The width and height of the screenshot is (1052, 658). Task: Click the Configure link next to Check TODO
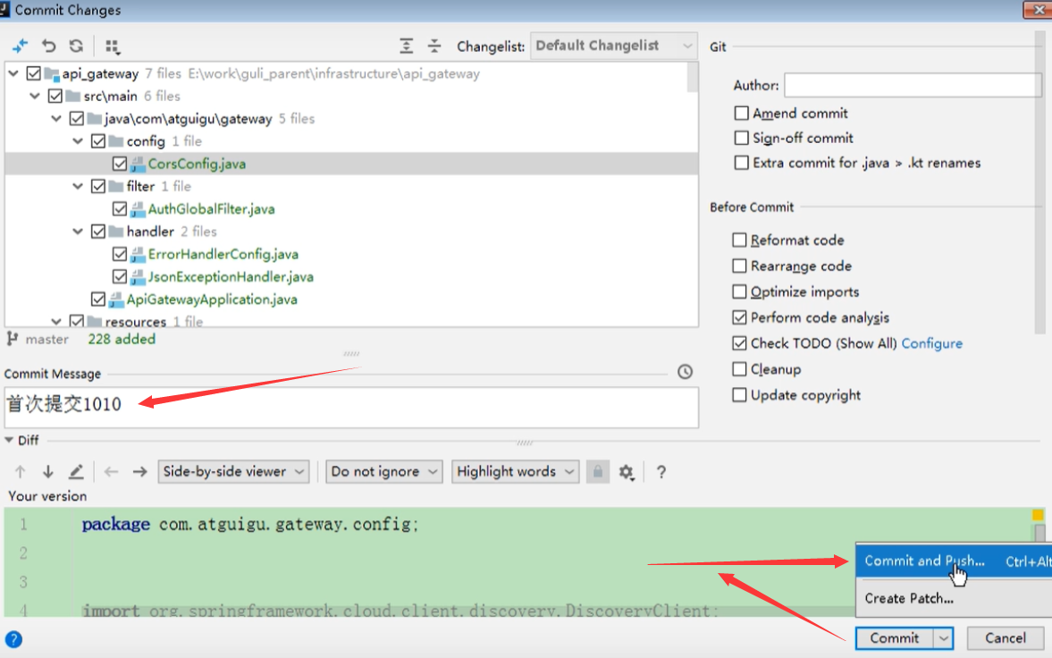tap(932, 342)
